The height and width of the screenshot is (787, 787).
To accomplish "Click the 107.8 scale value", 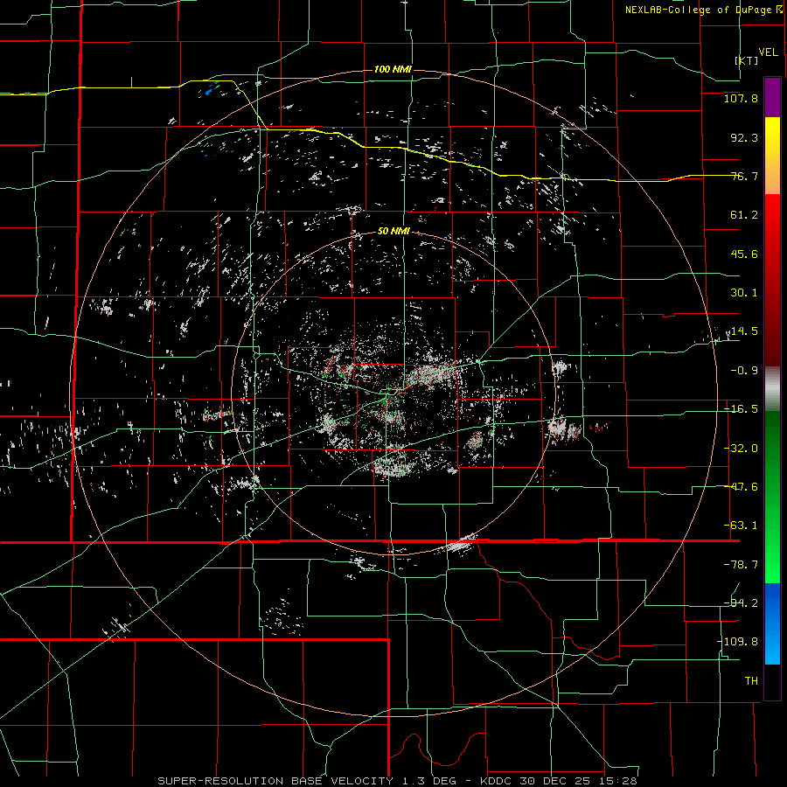I will tap(741, 98).
